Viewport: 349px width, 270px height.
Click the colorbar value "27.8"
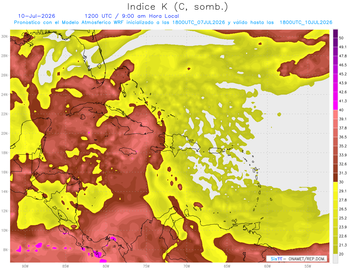coord(343,200)
